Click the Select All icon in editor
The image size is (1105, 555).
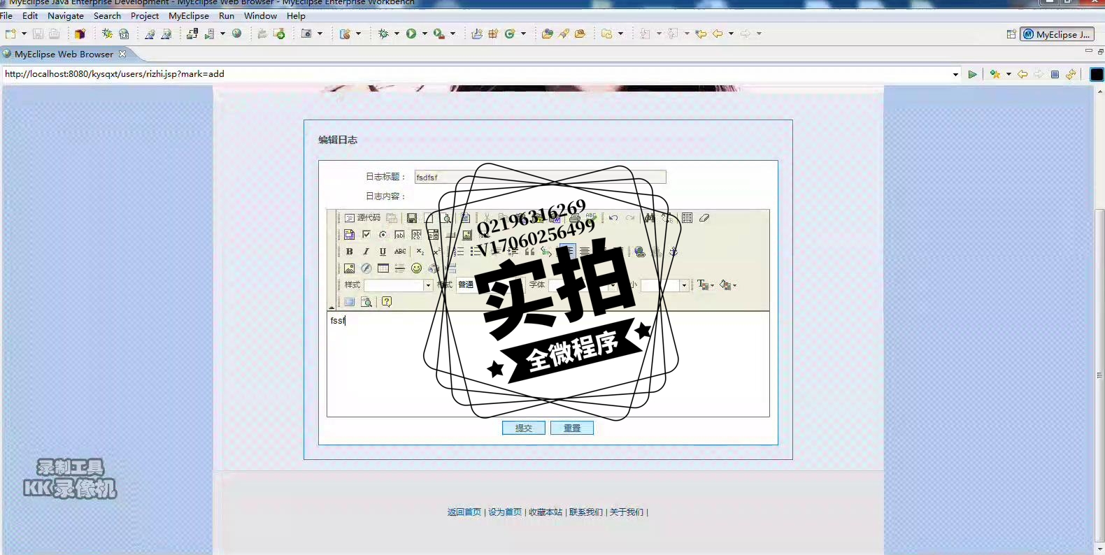click(x=687, y=218)
